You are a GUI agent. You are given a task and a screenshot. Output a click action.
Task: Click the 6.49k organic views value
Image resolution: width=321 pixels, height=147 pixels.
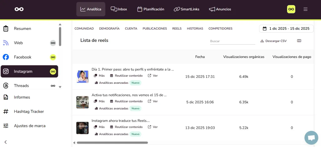(x=244, y=77)
